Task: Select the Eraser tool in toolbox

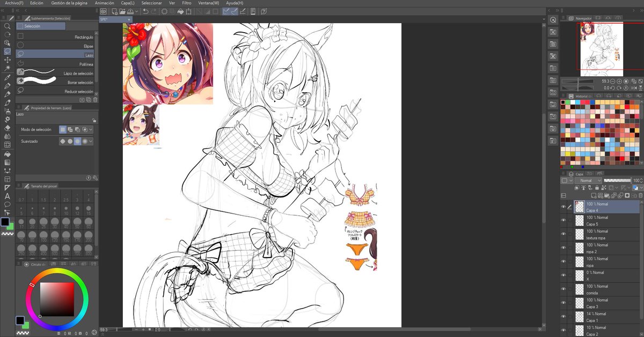Action: 7,128
